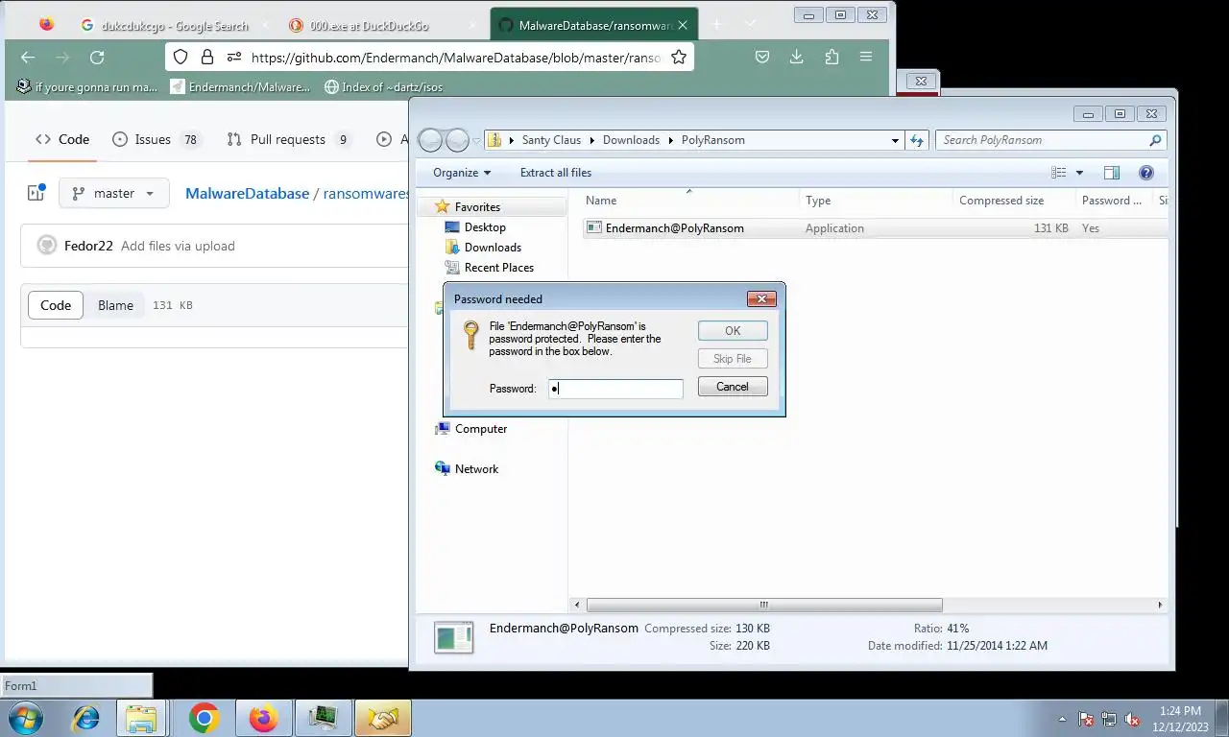The image size is (1229, 737).
Task: Go back in Firefox browser
Action: [28, 58]
